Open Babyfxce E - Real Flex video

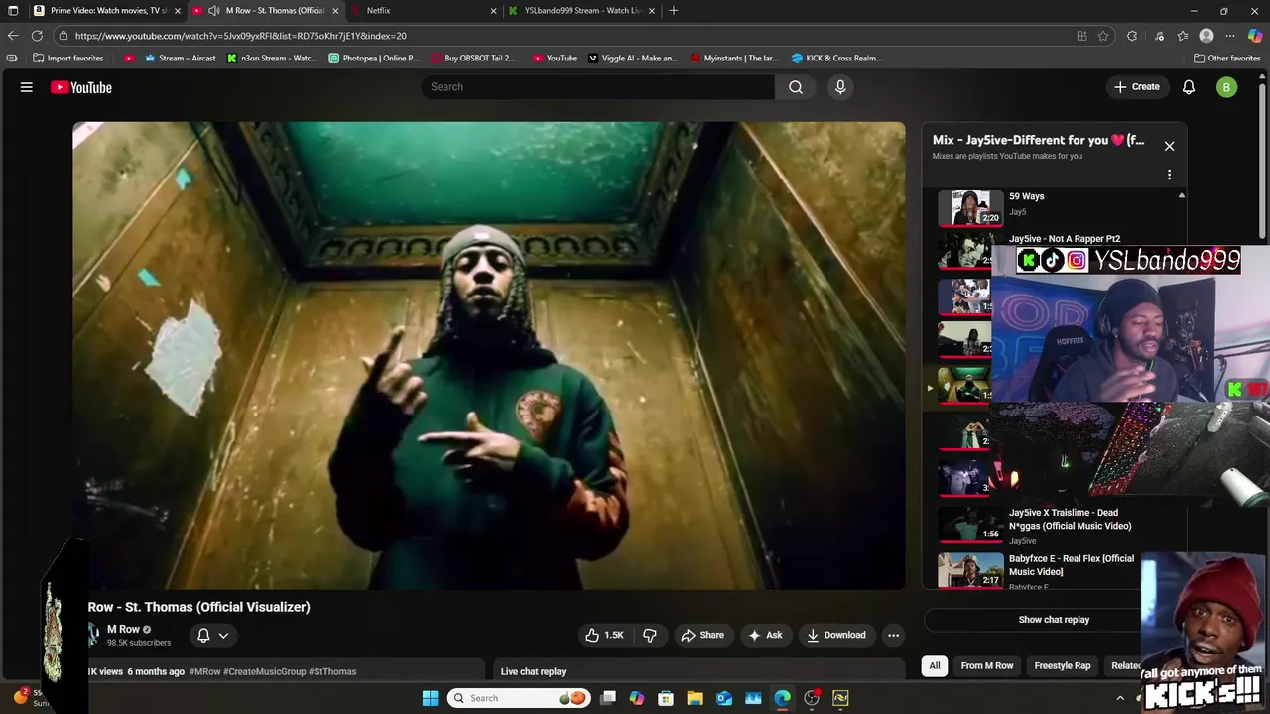[x=1072, y=565]
